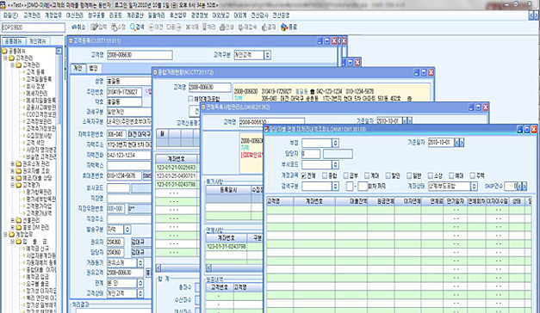Viewport: 540px width, 313px height.
Task: Open the 고객구분 dropdown in 고객등록 window
Action: pos(268,55)
